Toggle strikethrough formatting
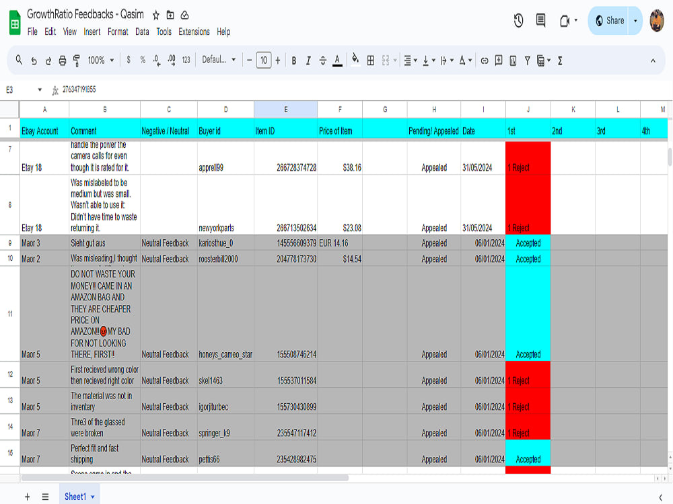 (323, 61)
